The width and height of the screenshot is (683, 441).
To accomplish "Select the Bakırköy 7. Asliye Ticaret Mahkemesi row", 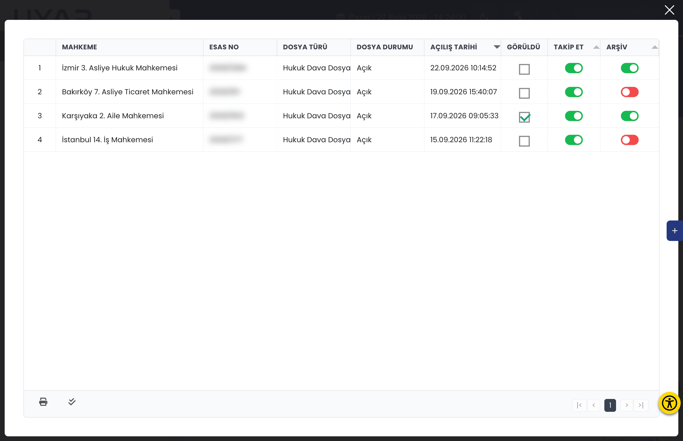I will (x=341, y=92).
